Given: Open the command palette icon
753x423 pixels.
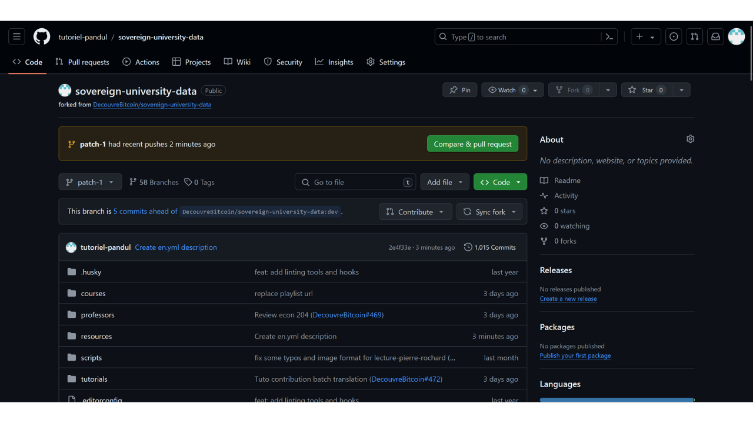Looking at the screenshot, I should coord(609,37).
